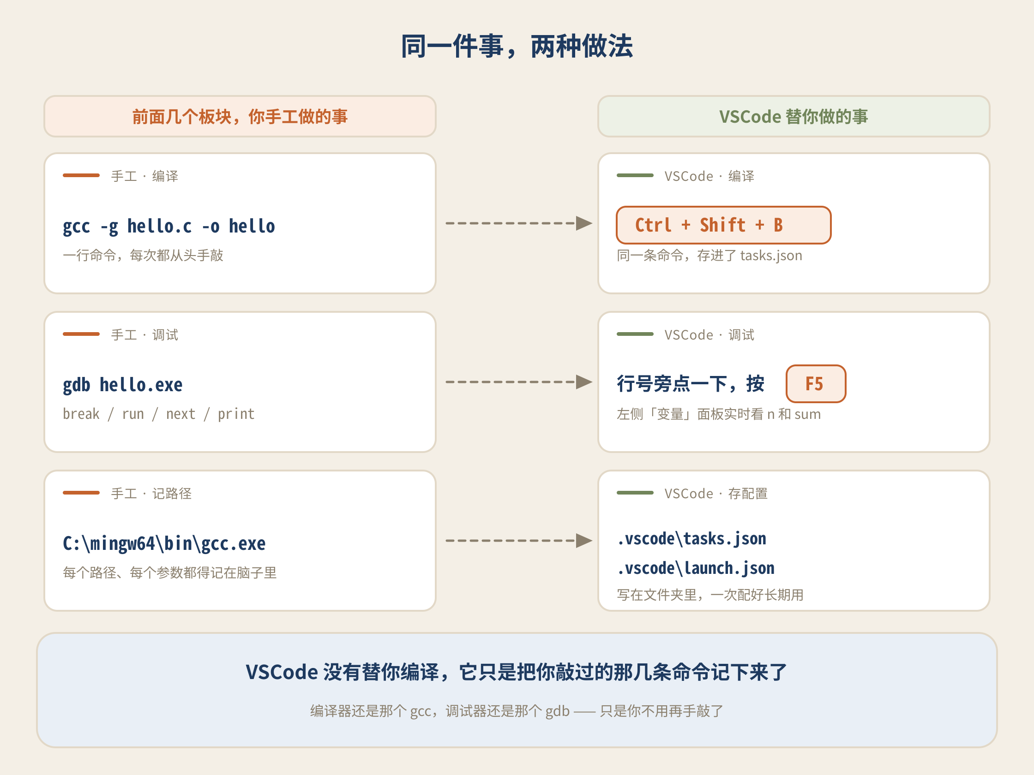Click the Ctrl + Shift + B key badge

point(724,225)
